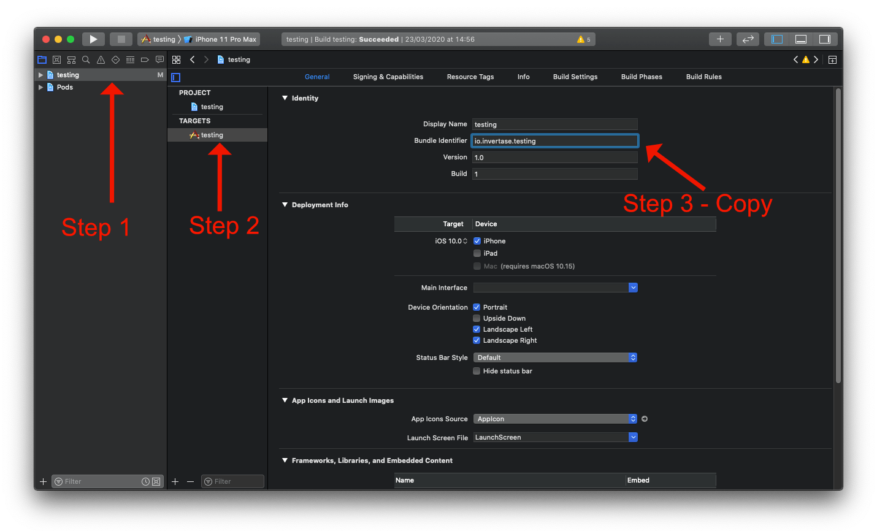Remove the selected target with minus button
This screenshot has width=877, height=531.
tap(191, 481)
